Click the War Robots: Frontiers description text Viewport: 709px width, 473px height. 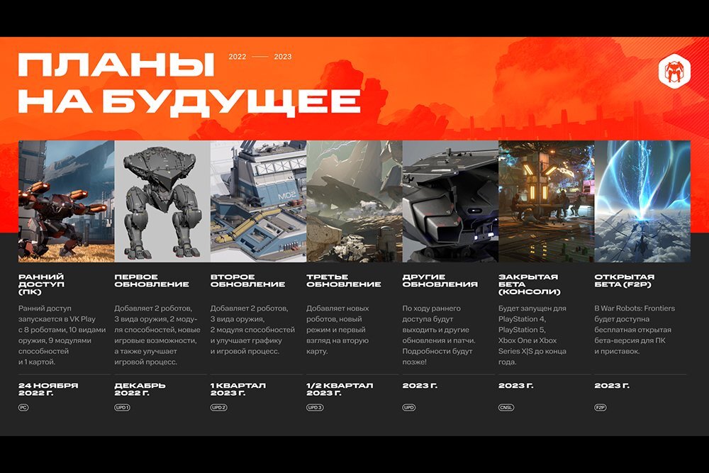pyautogui.click(x=635, y=330)
